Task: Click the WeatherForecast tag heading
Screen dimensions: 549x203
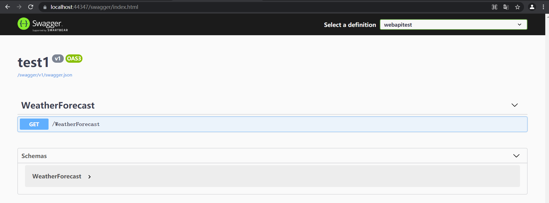Action: (58, 105)
